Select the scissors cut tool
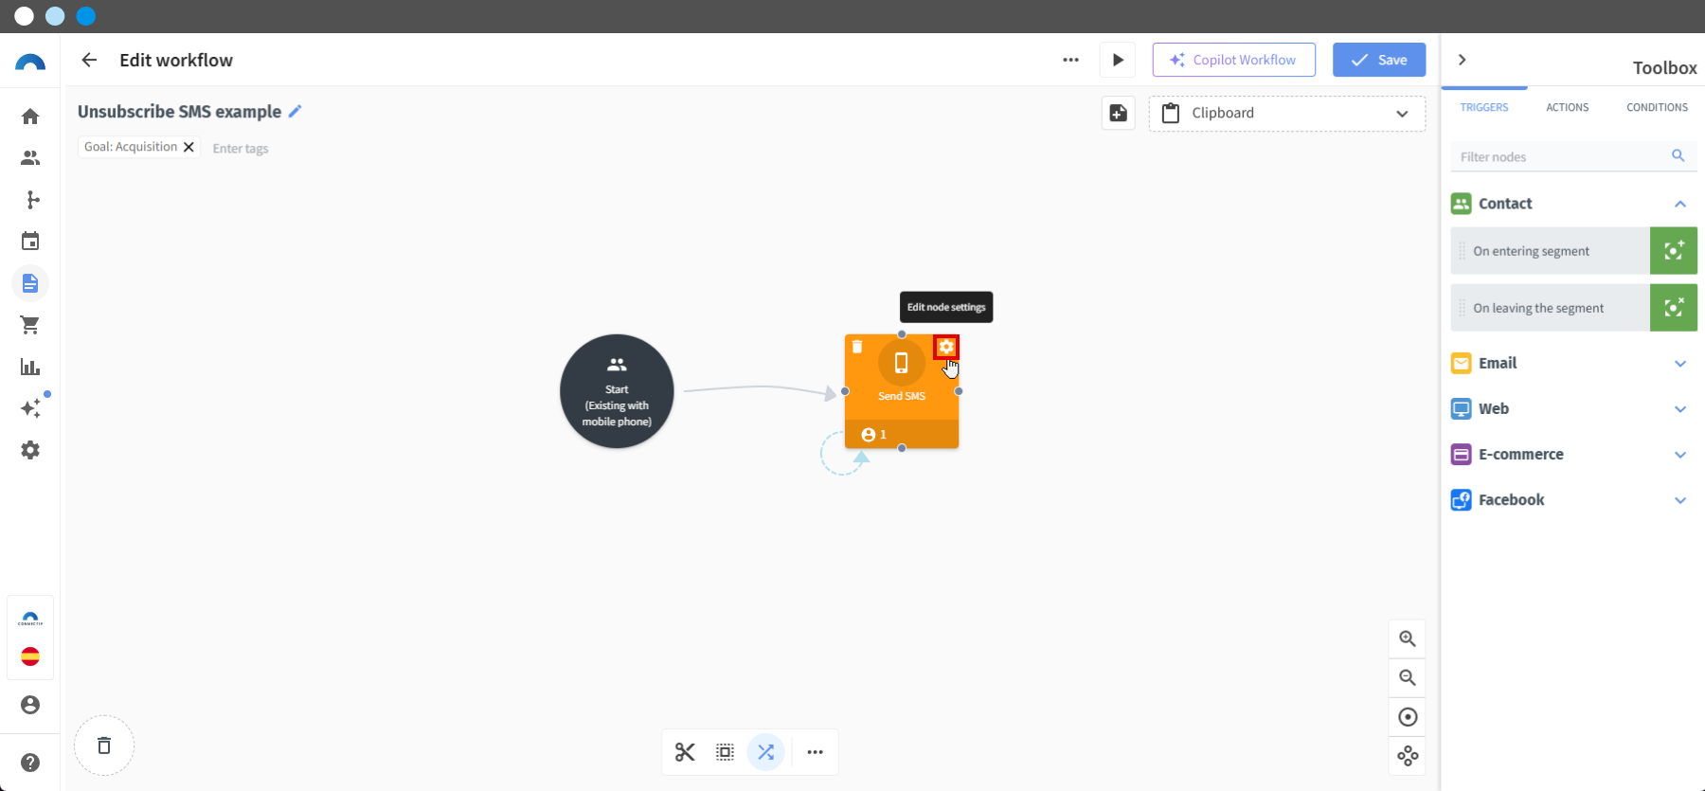1705x791 pixels. point(685,752)
